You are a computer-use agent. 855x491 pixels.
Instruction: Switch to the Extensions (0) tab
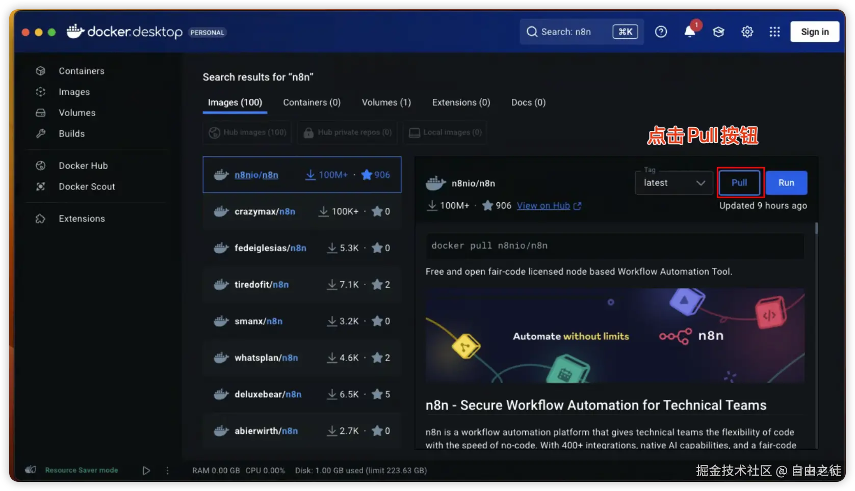click(x=461, y=102)
